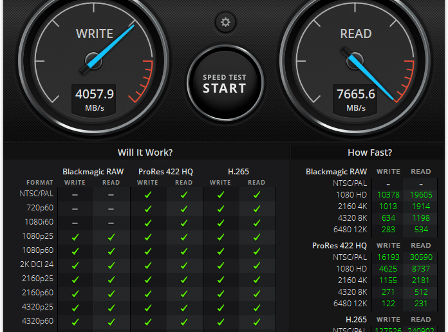The width and height of the screenshot is (448, 332).
Task: Click ProRes 422 HQ 2160 4K write value 1155
Action: click(388, 281)
